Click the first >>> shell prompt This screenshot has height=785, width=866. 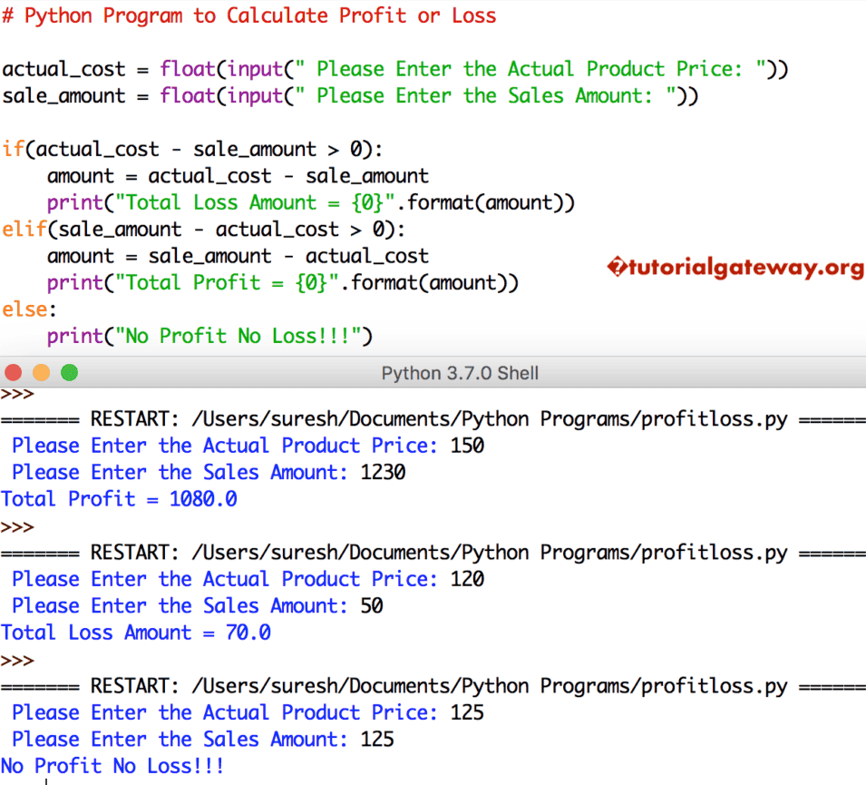pos(20,394)
